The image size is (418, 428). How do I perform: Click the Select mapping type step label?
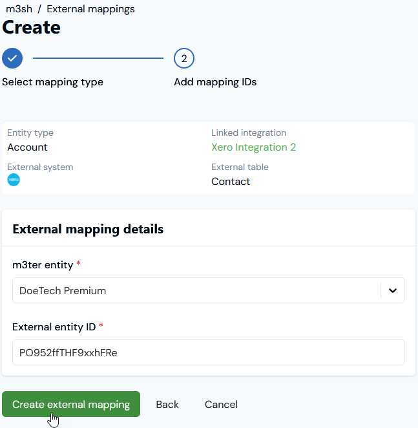53,82
